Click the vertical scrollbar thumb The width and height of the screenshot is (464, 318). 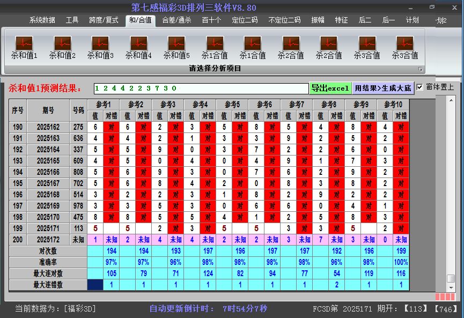click(x=451, y=278)
